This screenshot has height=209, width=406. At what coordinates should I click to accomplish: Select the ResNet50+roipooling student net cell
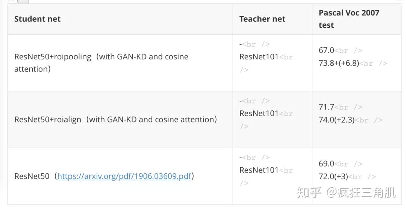[101, 63]
